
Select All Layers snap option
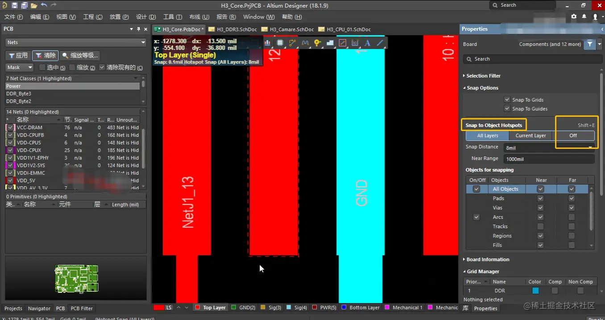coord(487,135)
